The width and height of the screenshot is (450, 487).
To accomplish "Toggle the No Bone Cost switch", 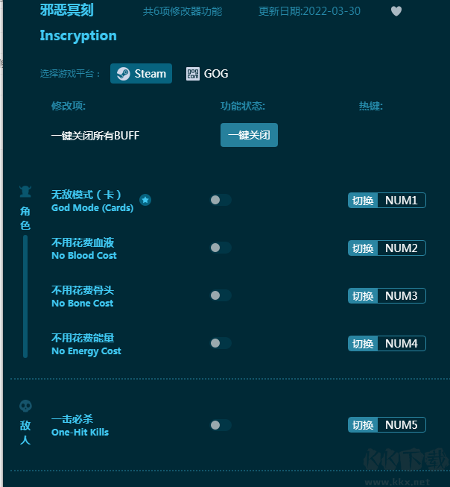I will [x=220, y=295].
